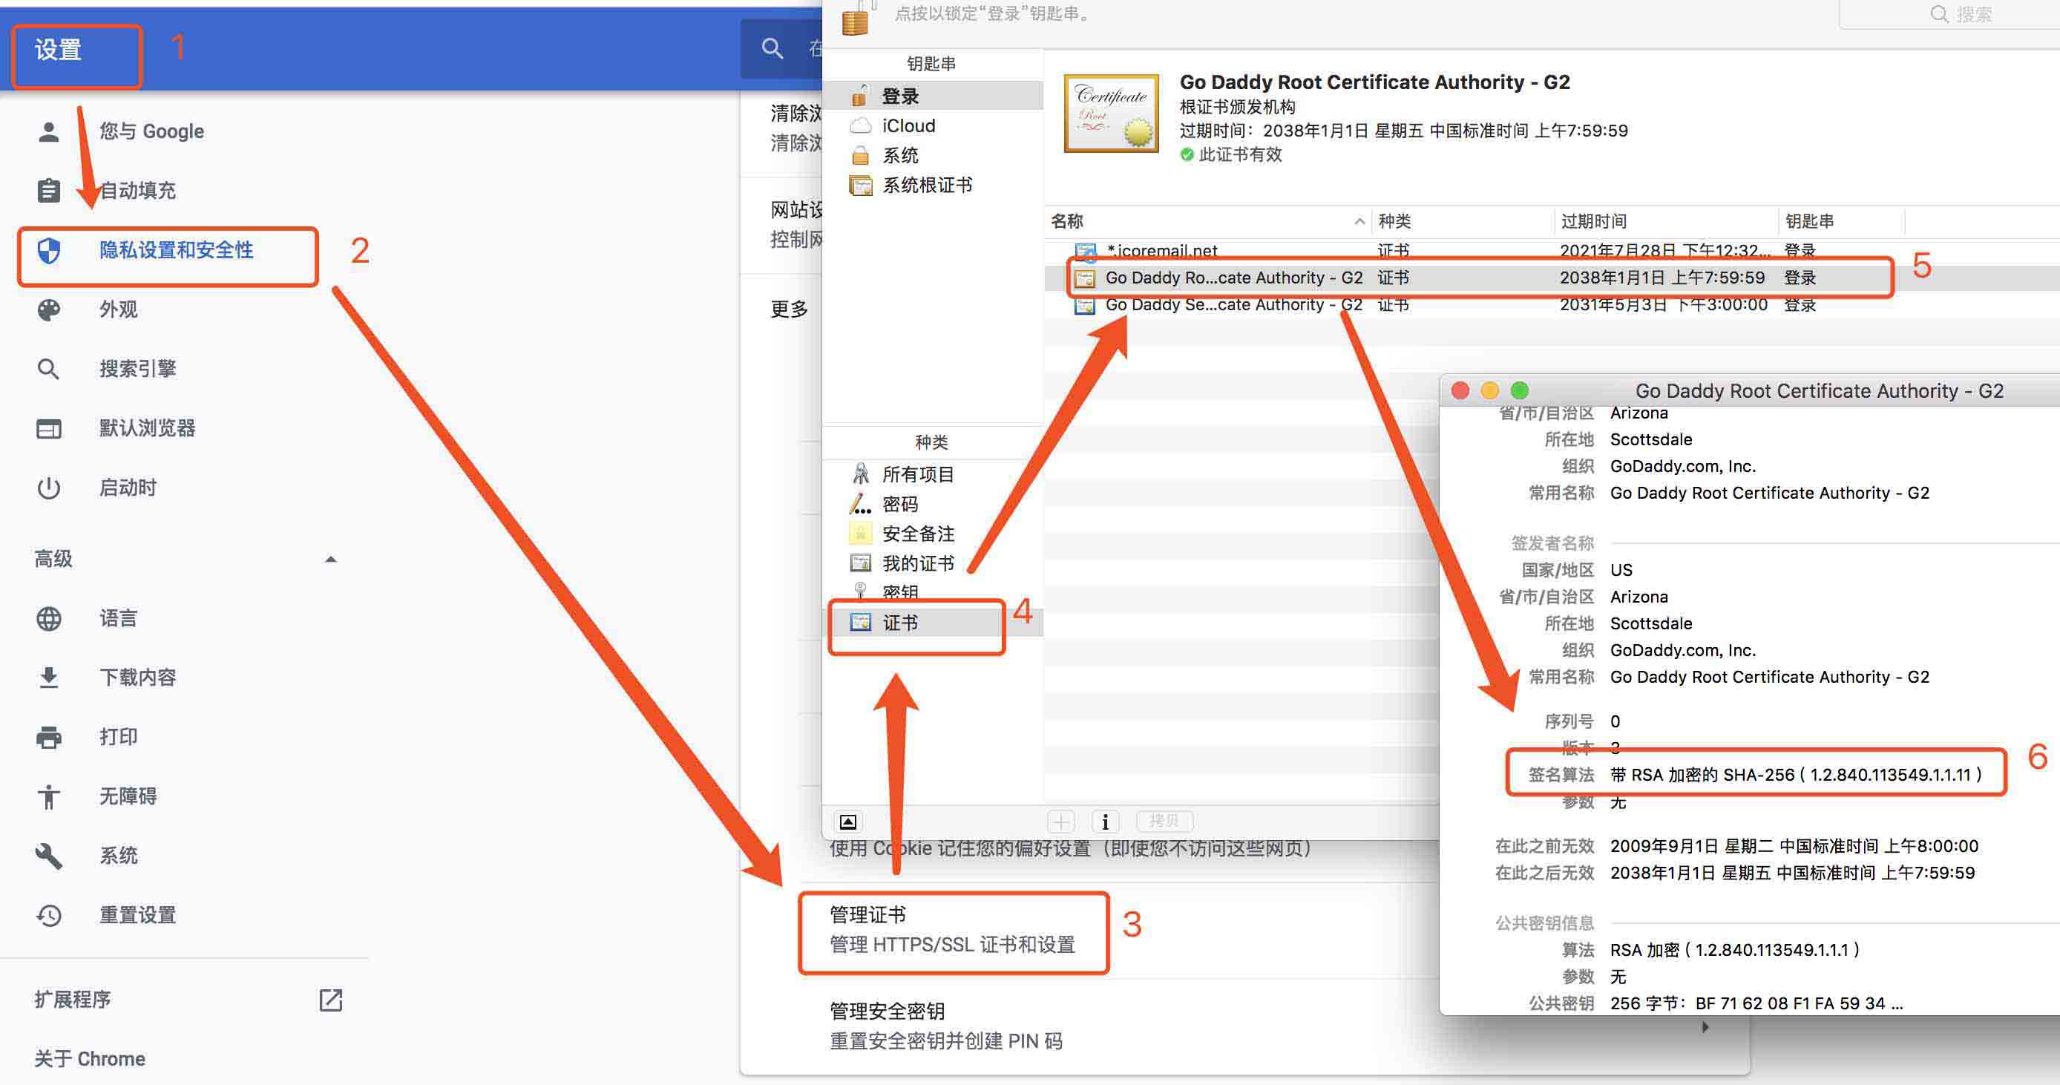Sort by 种类 column header
2060x1085 pixels.
[1463, 221]
